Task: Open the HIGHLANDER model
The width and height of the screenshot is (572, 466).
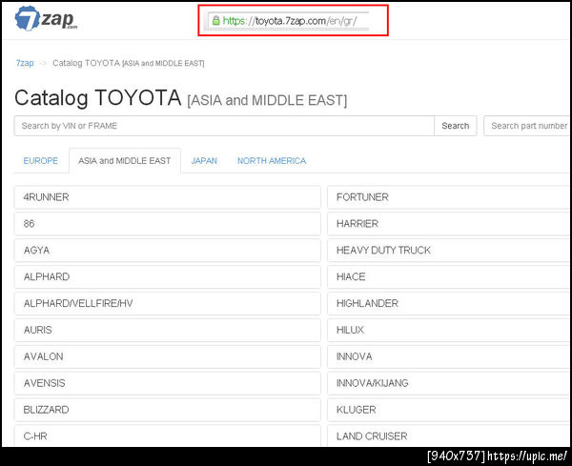Action: [449, 303]
